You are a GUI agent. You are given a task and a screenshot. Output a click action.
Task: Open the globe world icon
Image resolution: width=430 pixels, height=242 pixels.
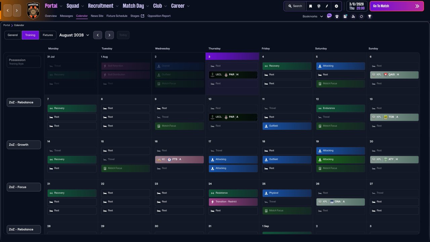318,6
